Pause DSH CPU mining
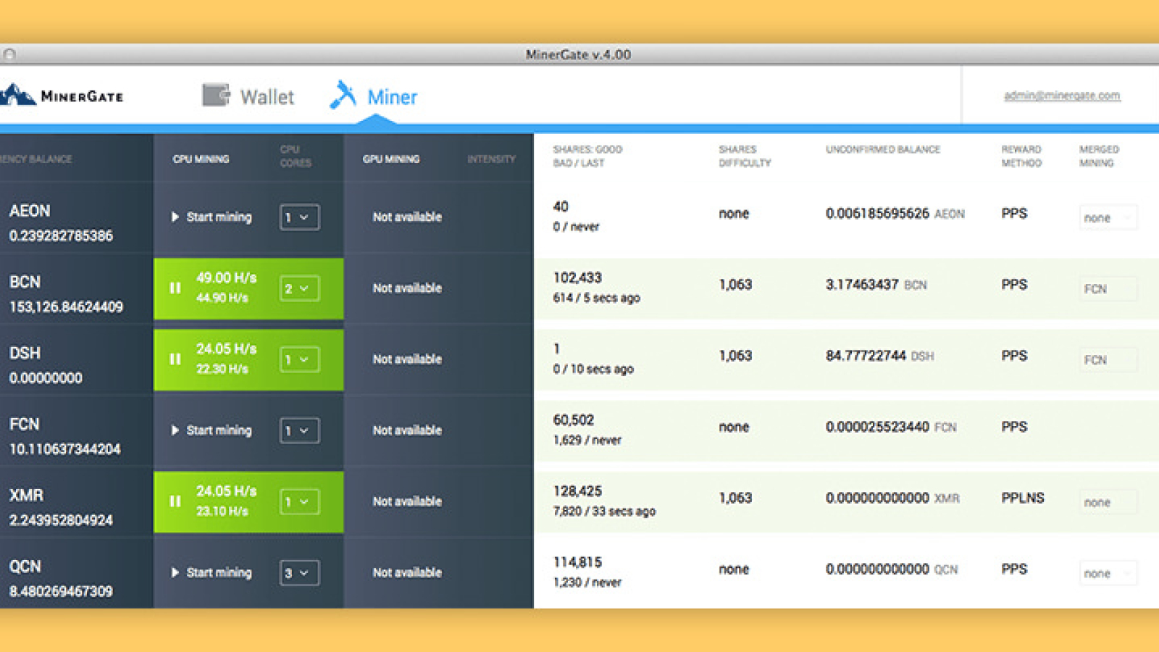The width and height of the screenshot is (1159, 652). point(175,359)
